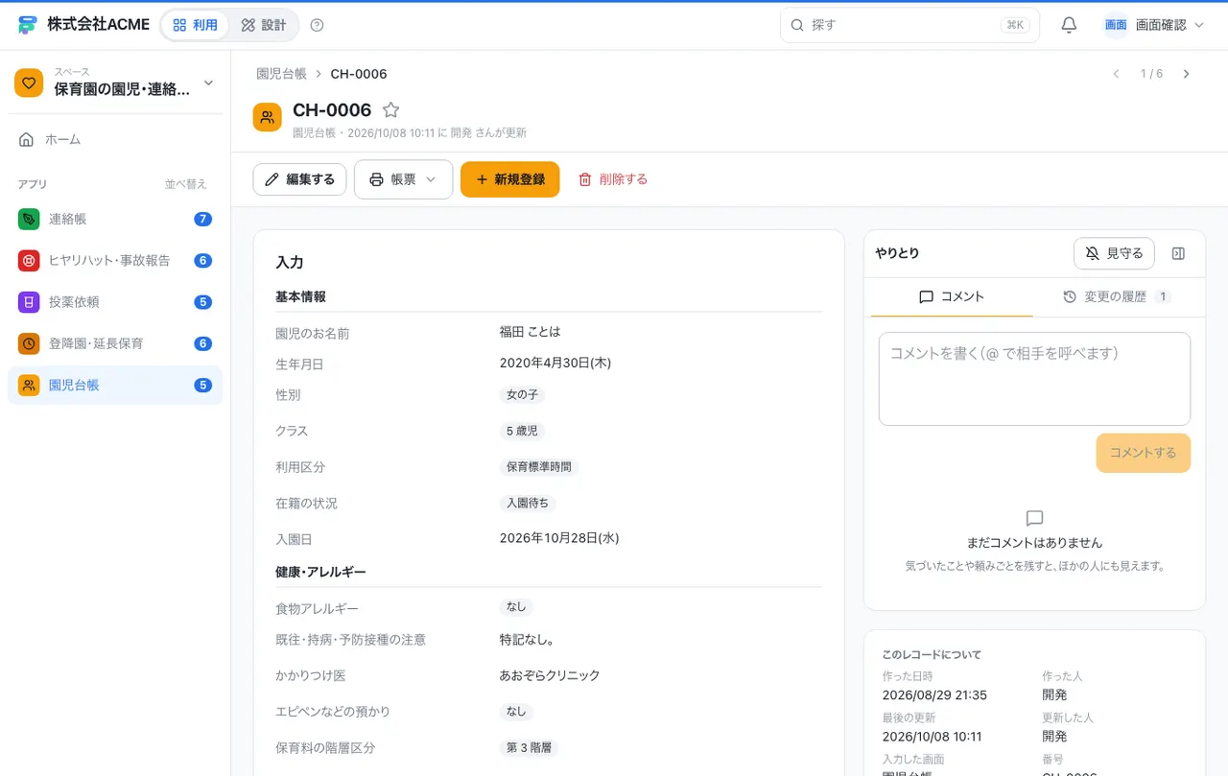Expand the space selector dropdown

209,83
